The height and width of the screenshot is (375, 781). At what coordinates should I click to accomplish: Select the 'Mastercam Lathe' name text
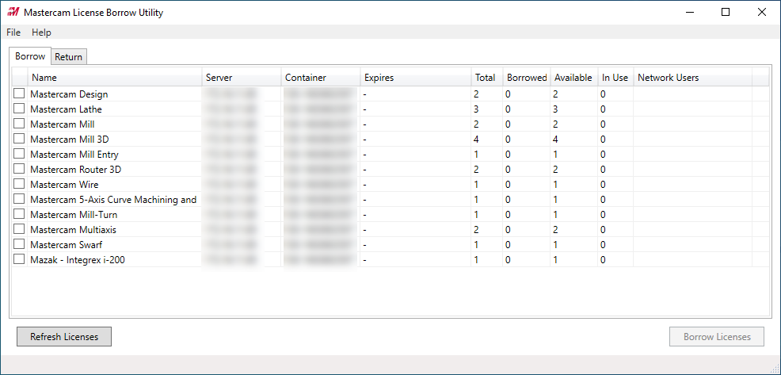(66, 109)
